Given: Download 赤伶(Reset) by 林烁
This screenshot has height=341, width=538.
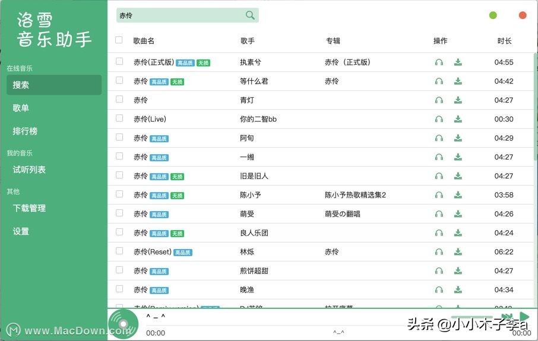Looking at the screenshot, I should click(x=458, y=252).
